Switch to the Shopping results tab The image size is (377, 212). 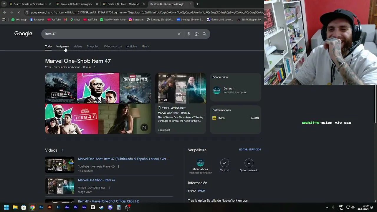pyautogui.click(x=93, y=46)
